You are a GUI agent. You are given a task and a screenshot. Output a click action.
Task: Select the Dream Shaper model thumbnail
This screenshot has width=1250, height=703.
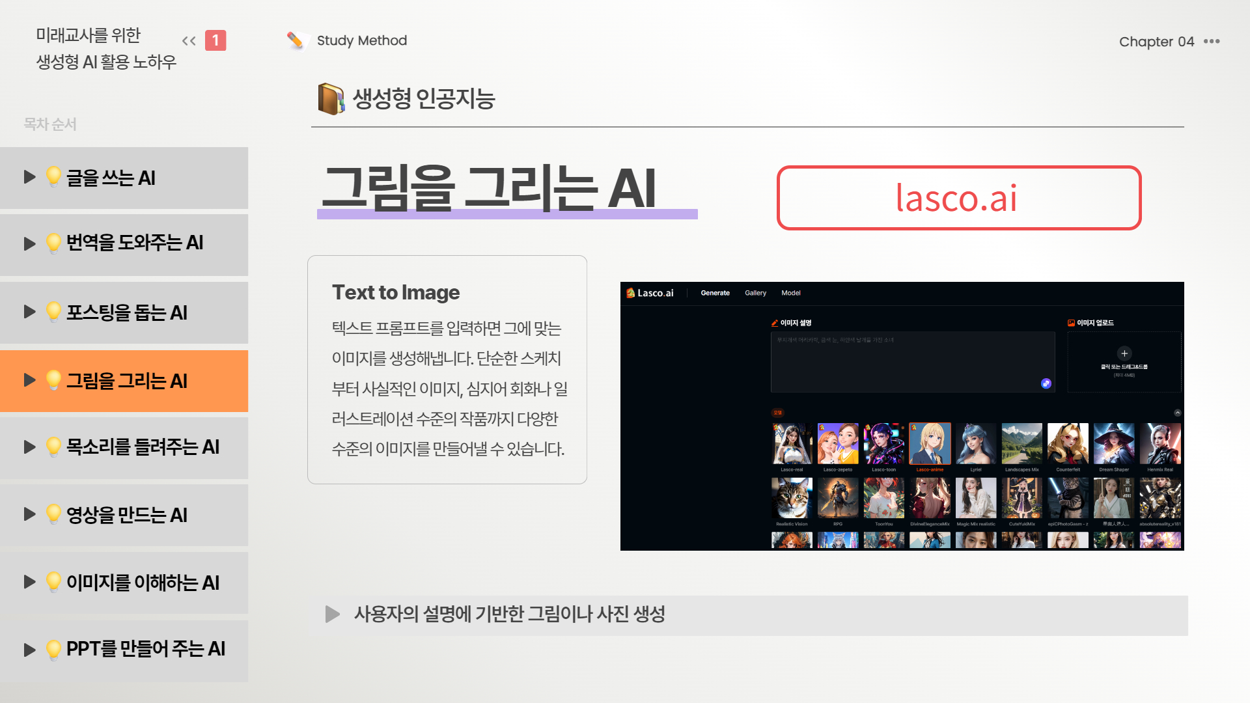1114,443
